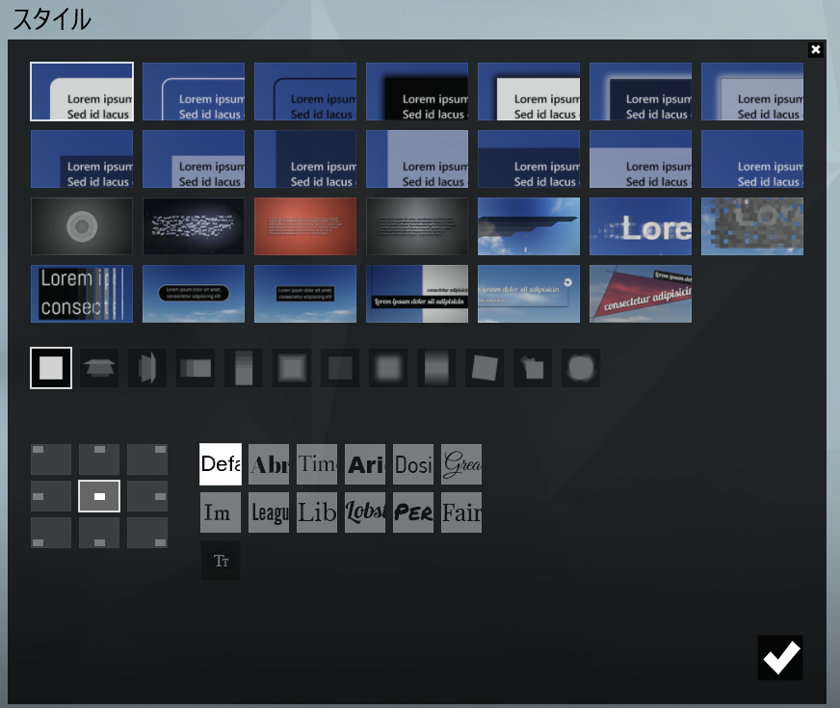The image size is (840, 708).
Task: Select the 'Fair' Playfair font tile
Action: 461,512
